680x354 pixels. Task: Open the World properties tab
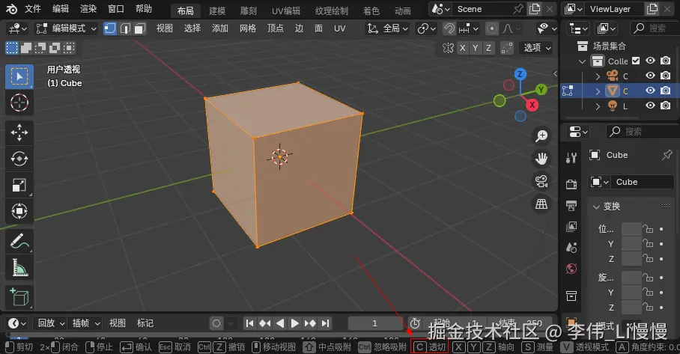click(x=571, y=269)
